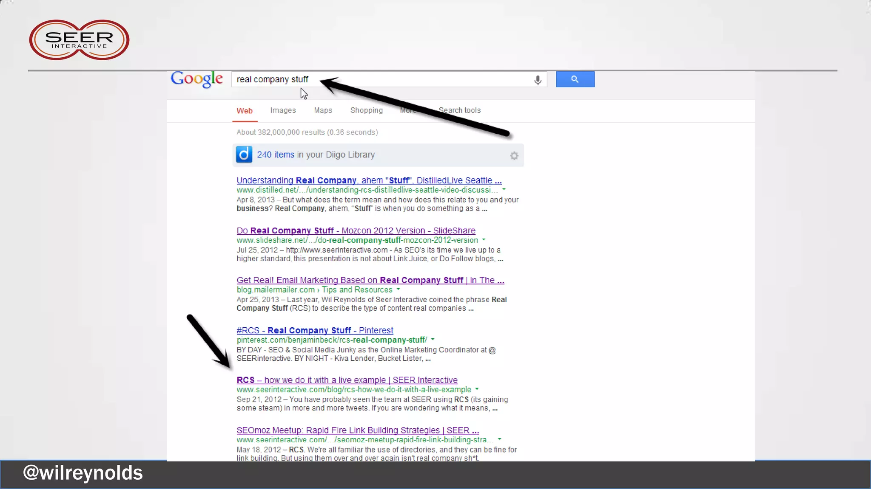This screenshot has height=489, width=871.
Task: Open dropdown arrow after mailermailer Tips and Resources
Action: 398,289
